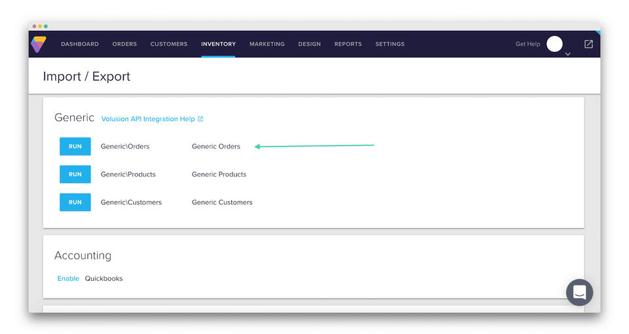
Task: Run the Generic\Orders export
Action: [x=75, y=146]
